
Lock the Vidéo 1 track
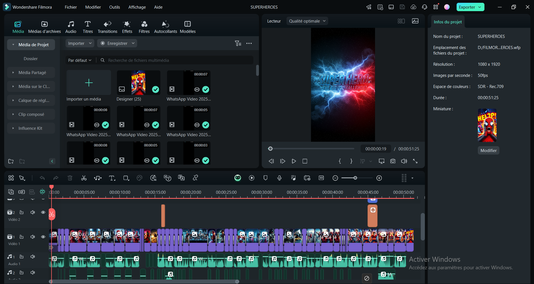click(21, 237)
